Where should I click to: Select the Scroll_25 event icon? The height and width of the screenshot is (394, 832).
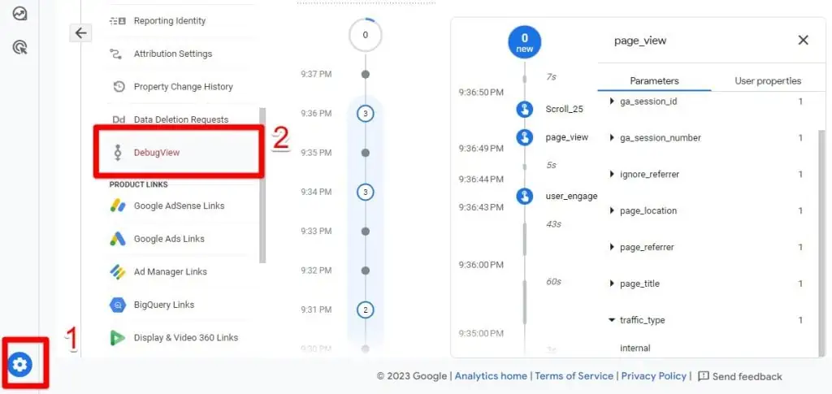pyautogui.click(x=525, y=109)
